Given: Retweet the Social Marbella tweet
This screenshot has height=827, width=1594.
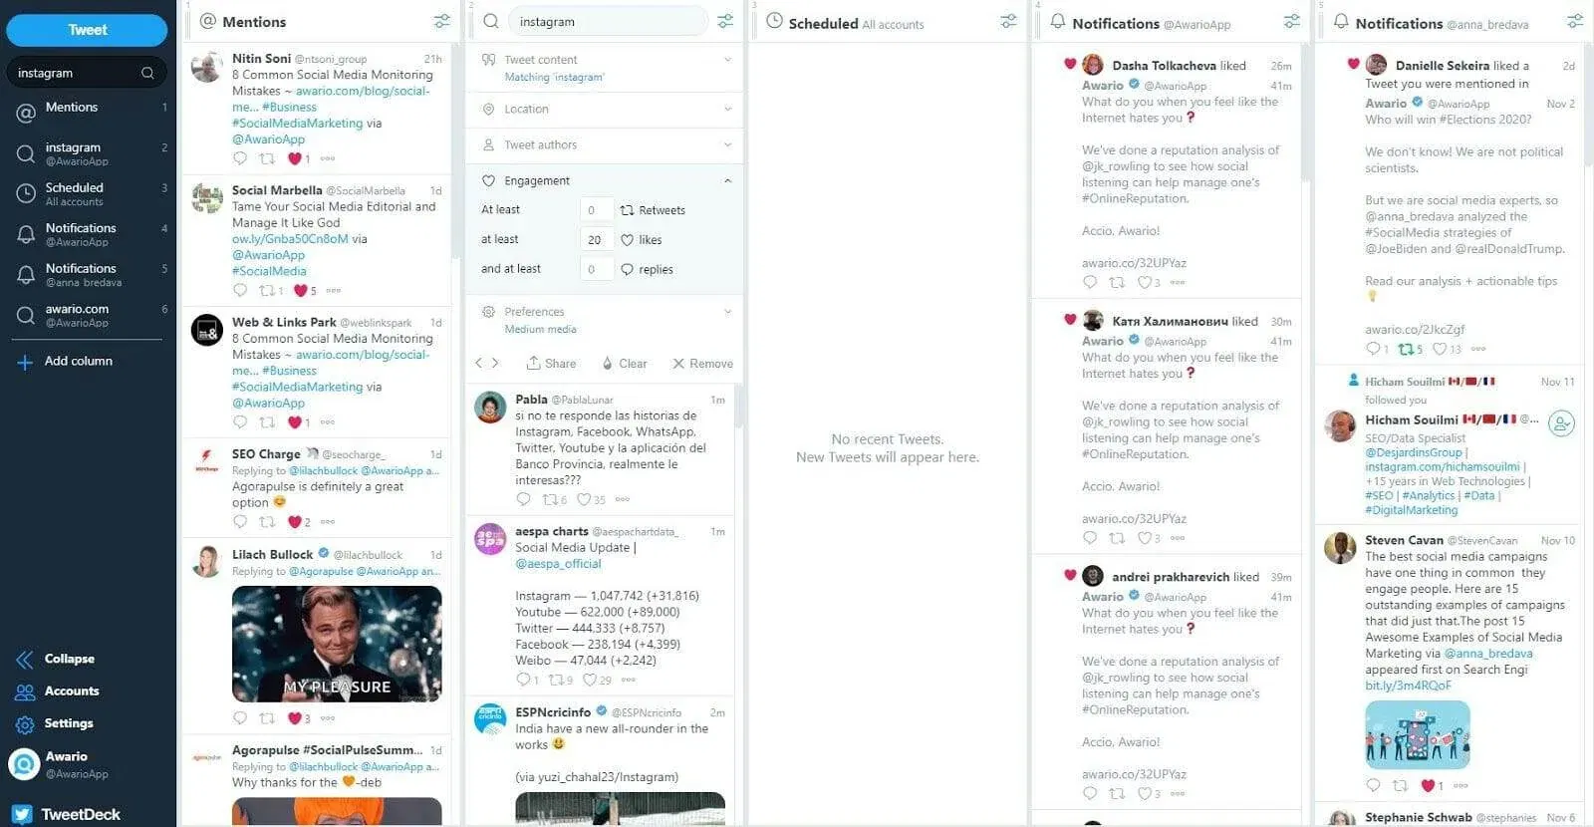Looking at the screenshot, I should (x=267, y=291).
